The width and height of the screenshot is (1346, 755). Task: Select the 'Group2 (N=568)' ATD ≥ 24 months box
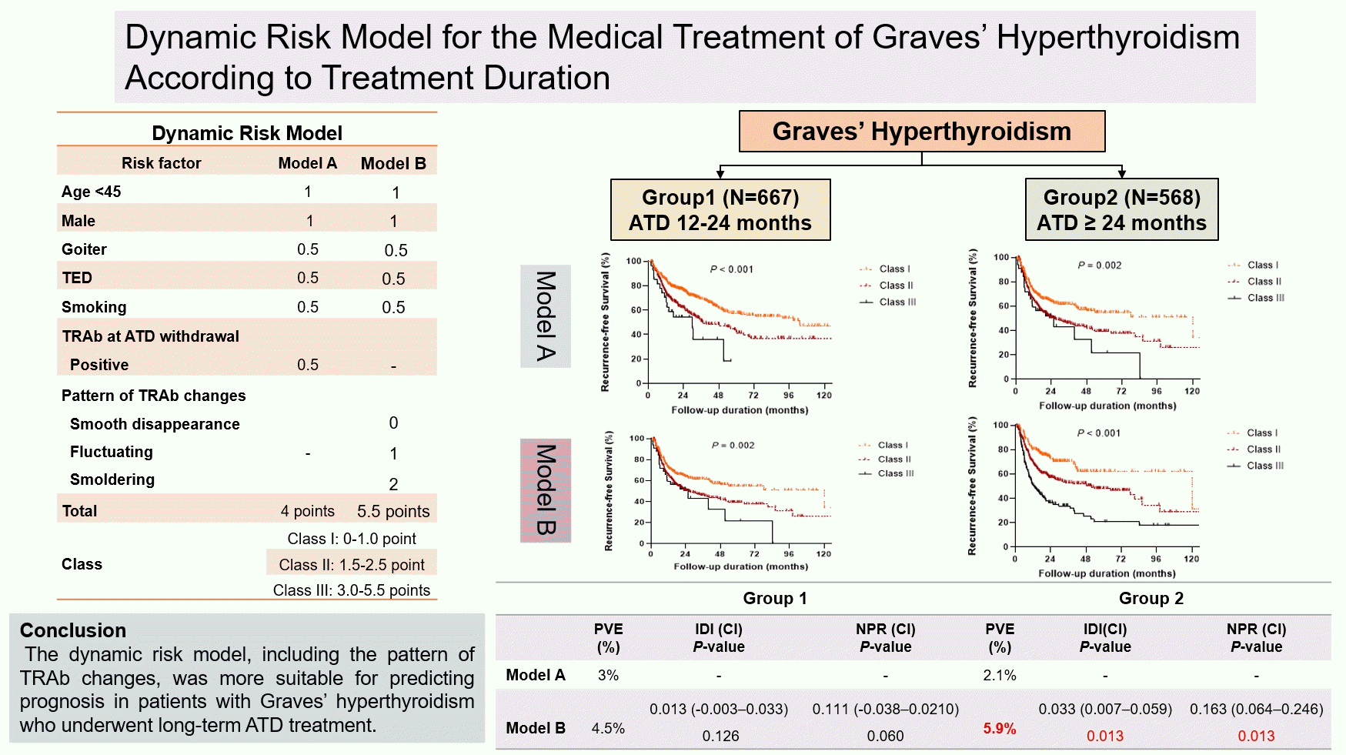[x=1122, y=210]
